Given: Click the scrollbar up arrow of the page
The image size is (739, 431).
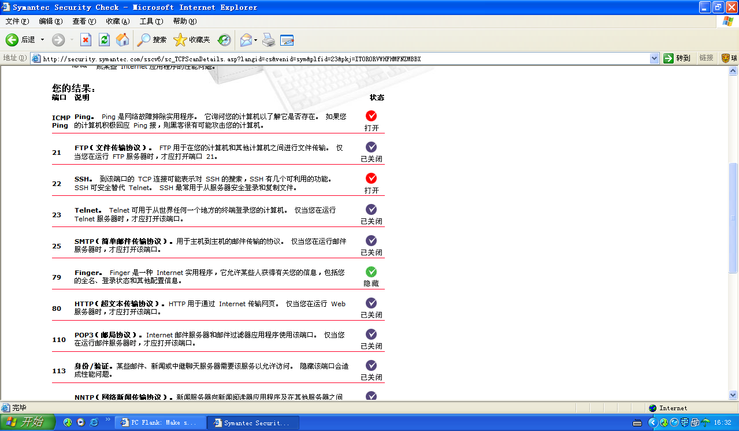Looking at the screenshot, I should [x=733, y=71].
